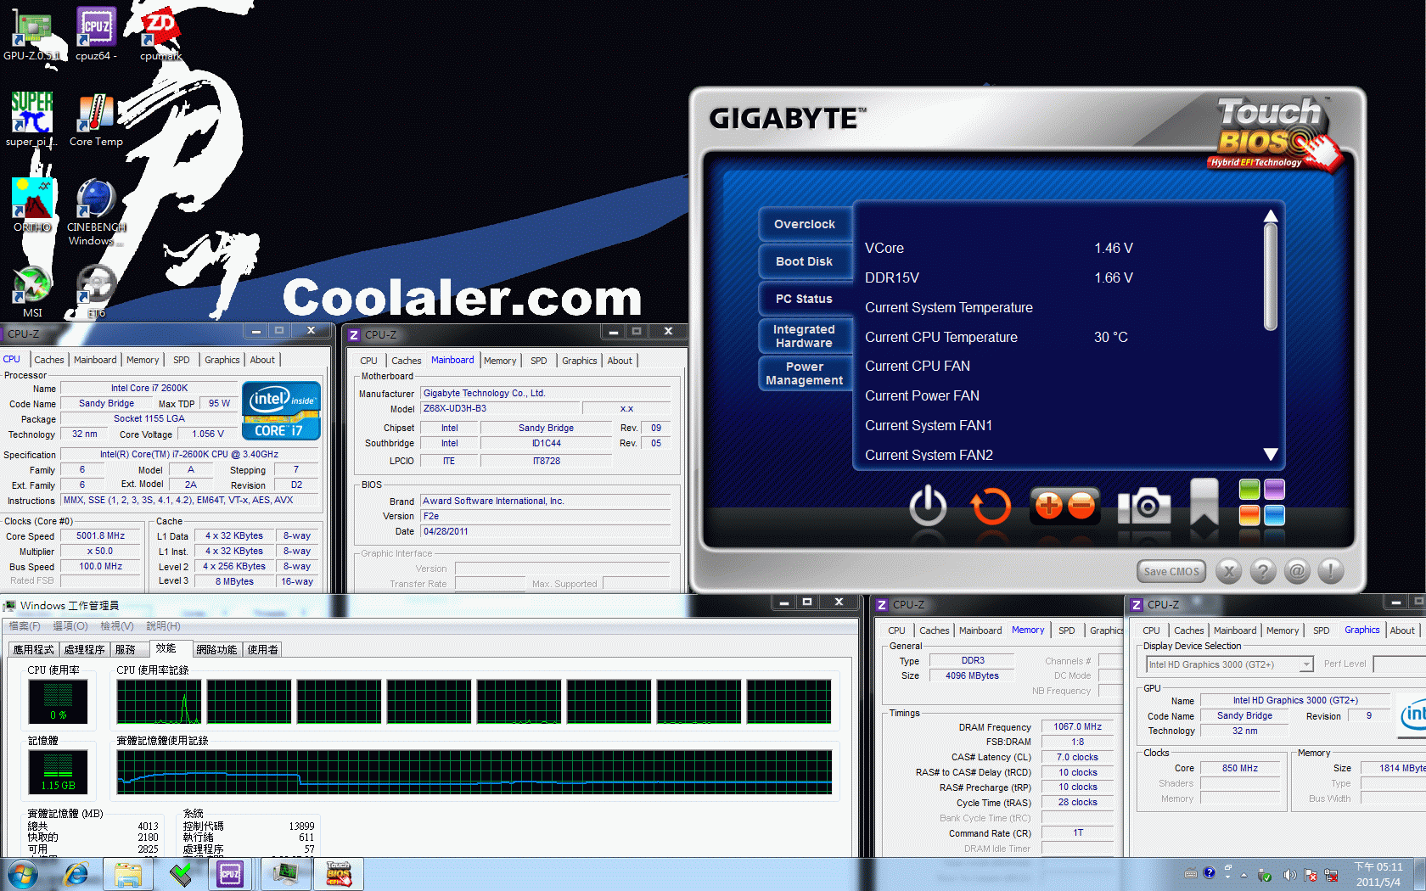Click the Touch BIOS list scrollbar thumb

[x=1271, y=277]
